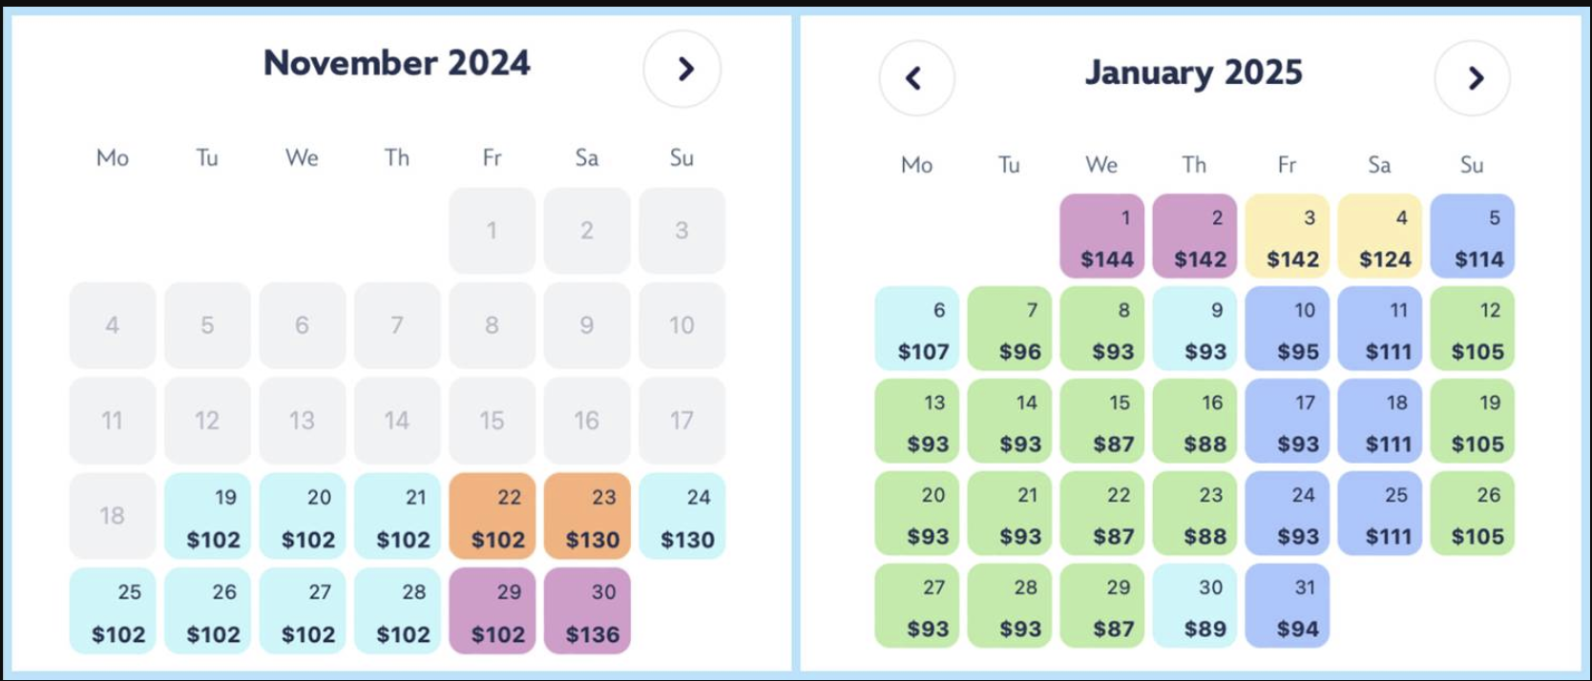Click disabled November 18 date cell
1592x681 pixels.
113,516
